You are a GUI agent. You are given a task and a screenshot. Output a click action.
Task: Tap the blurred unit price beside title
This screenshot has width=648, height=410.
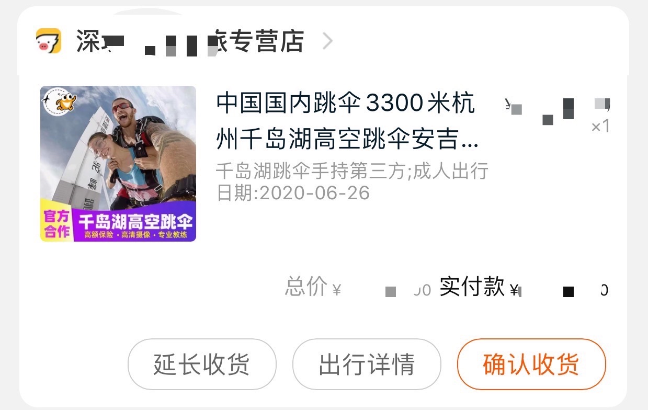click(558, 106)
